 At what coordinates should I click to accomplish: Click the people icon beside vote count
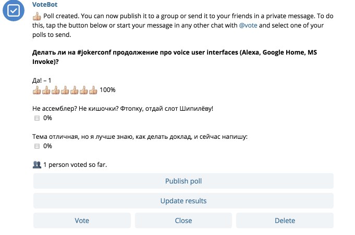point(36,165)
